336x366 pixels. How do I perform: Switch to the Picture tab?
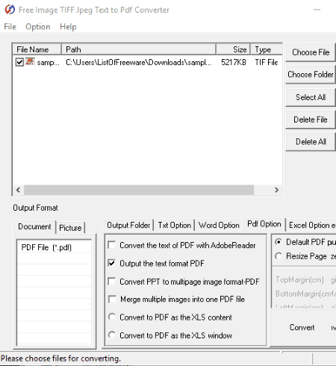pos(70,228)
